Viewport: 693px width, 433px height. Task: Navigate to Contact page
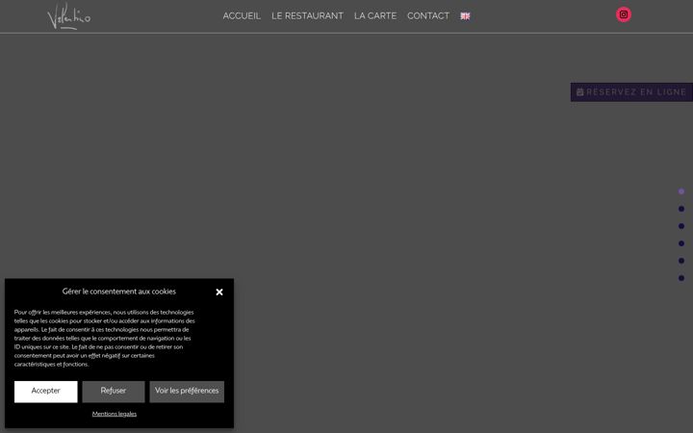427,16
